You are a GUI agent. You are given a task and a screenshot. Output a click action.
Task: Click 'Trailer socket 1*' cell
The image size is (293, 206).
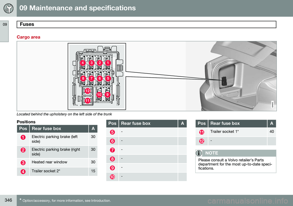tap(237, 132)
